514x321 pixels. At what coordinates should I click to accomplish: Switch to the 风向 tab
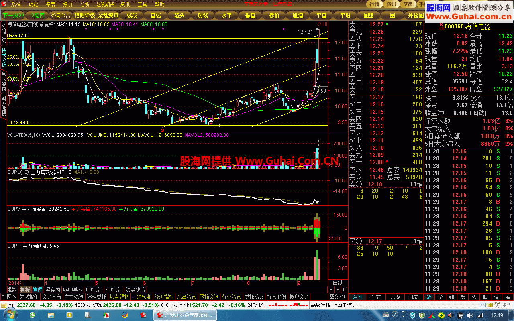pyautogui.click(x=413, y=297)
